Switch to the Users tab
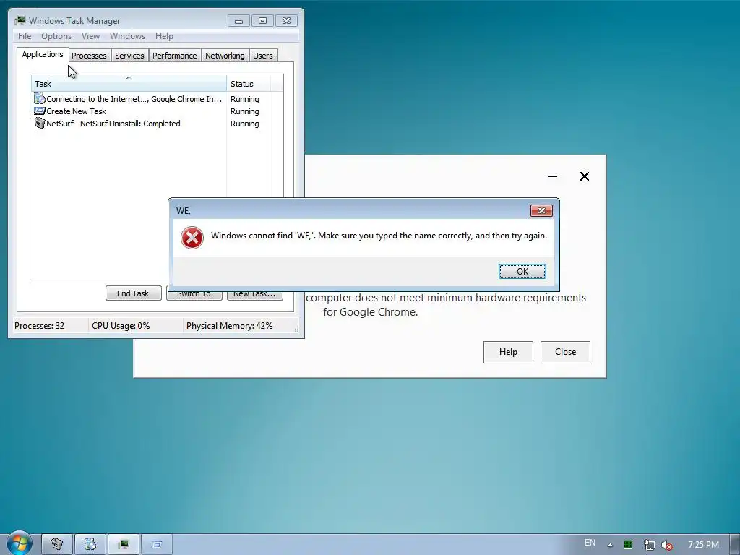 (263, 56)
